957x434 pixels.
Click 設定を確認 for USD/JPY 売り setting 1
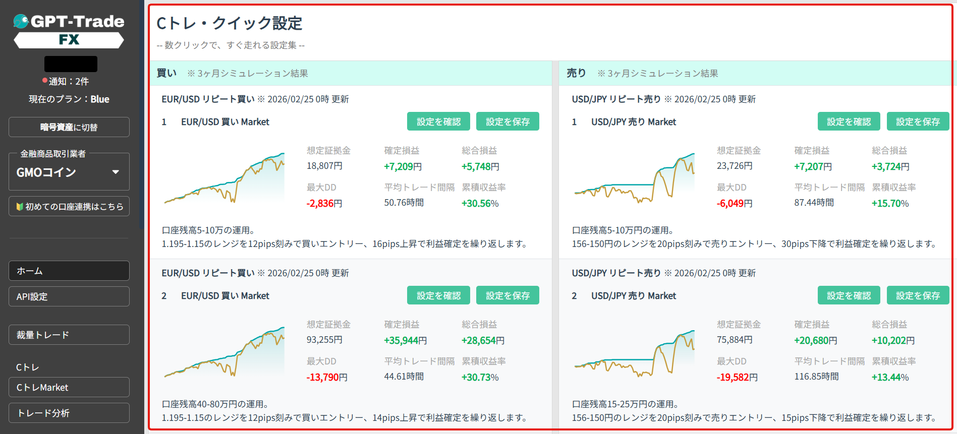pyautogui.click(x=849, y=121)
